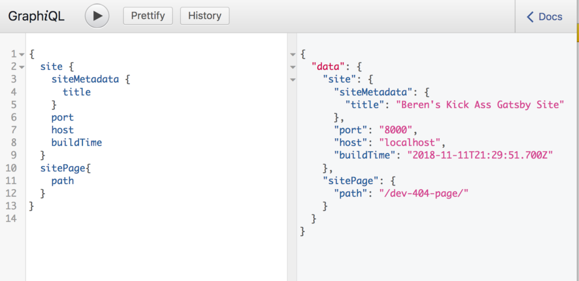This screenshot has width=579, height=281.
Task: Collapse the query block at line 1
Action: coord(21,54)
